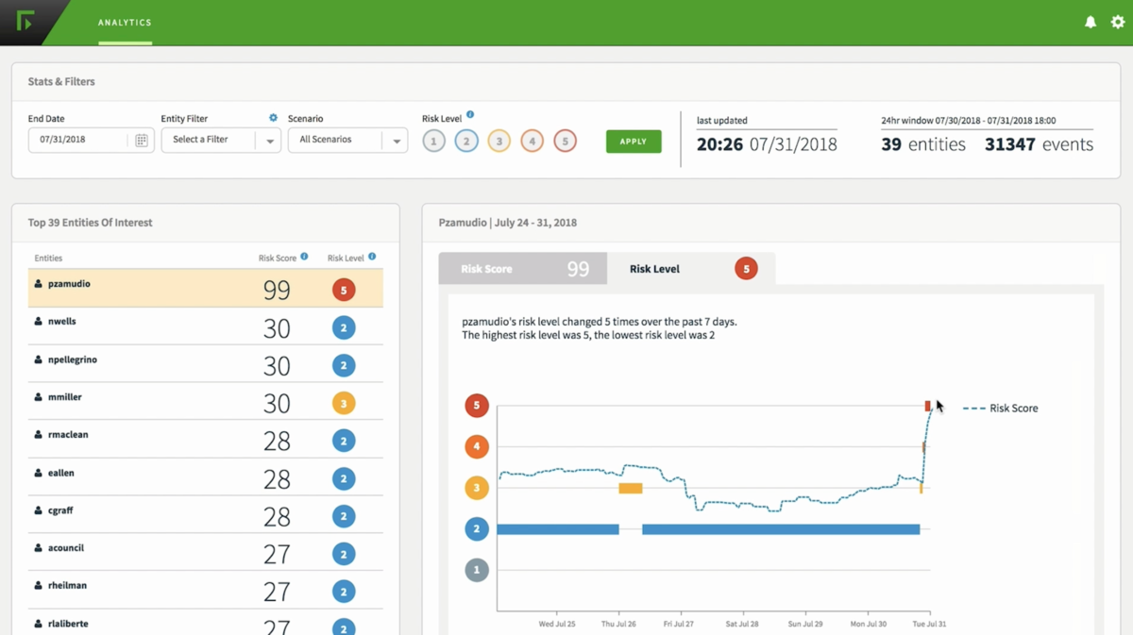1133x635 pixels.
Task: Select the pzamudio entity row
Action: 206,289
